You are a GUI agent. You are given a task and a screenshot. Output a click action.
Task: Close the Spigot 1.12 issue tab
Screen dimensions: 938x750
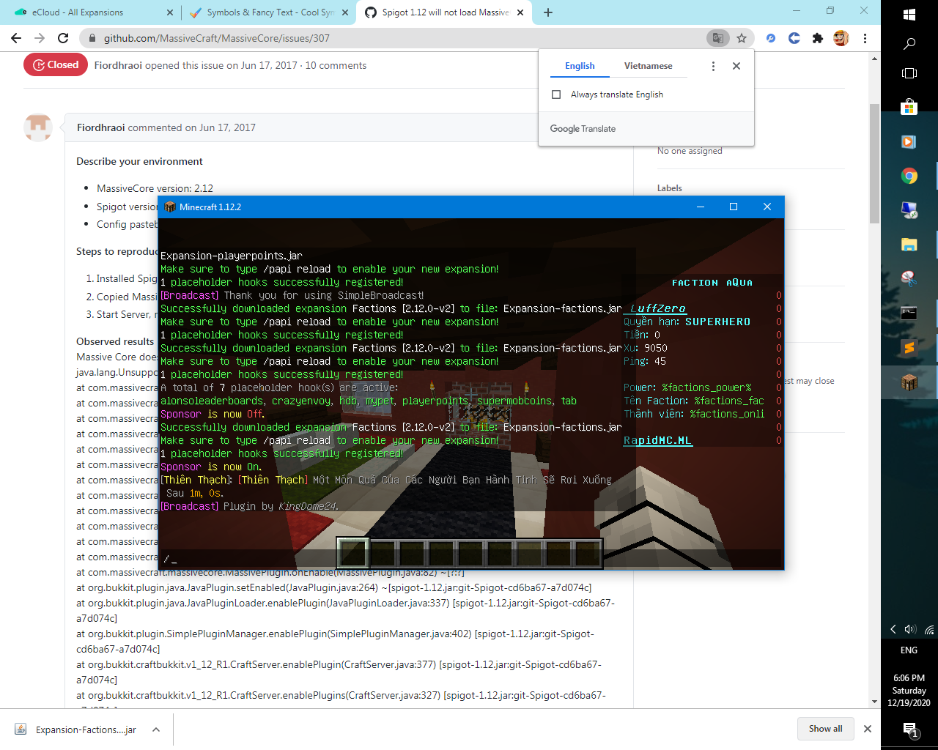(520, 12)
